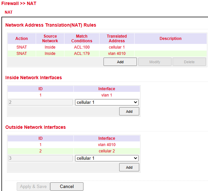This screenshot has height=191, width=208.
Task: Click the Outside Network ID field
Action: tap(40, 158)
